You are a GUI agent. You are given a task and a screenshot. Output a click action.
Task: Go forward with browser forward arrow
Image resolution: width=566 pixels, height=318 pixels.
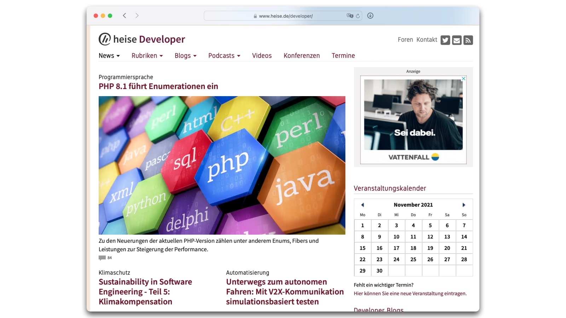(137, 16)
